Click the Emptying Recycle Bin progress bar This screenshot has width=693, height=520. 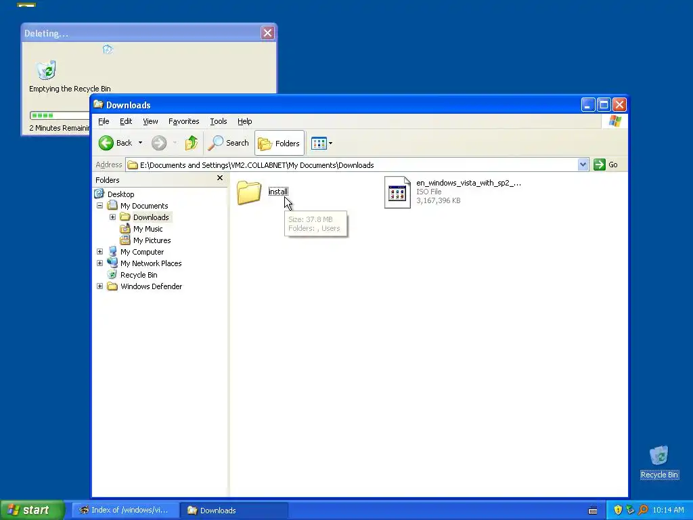click(60, 115)
